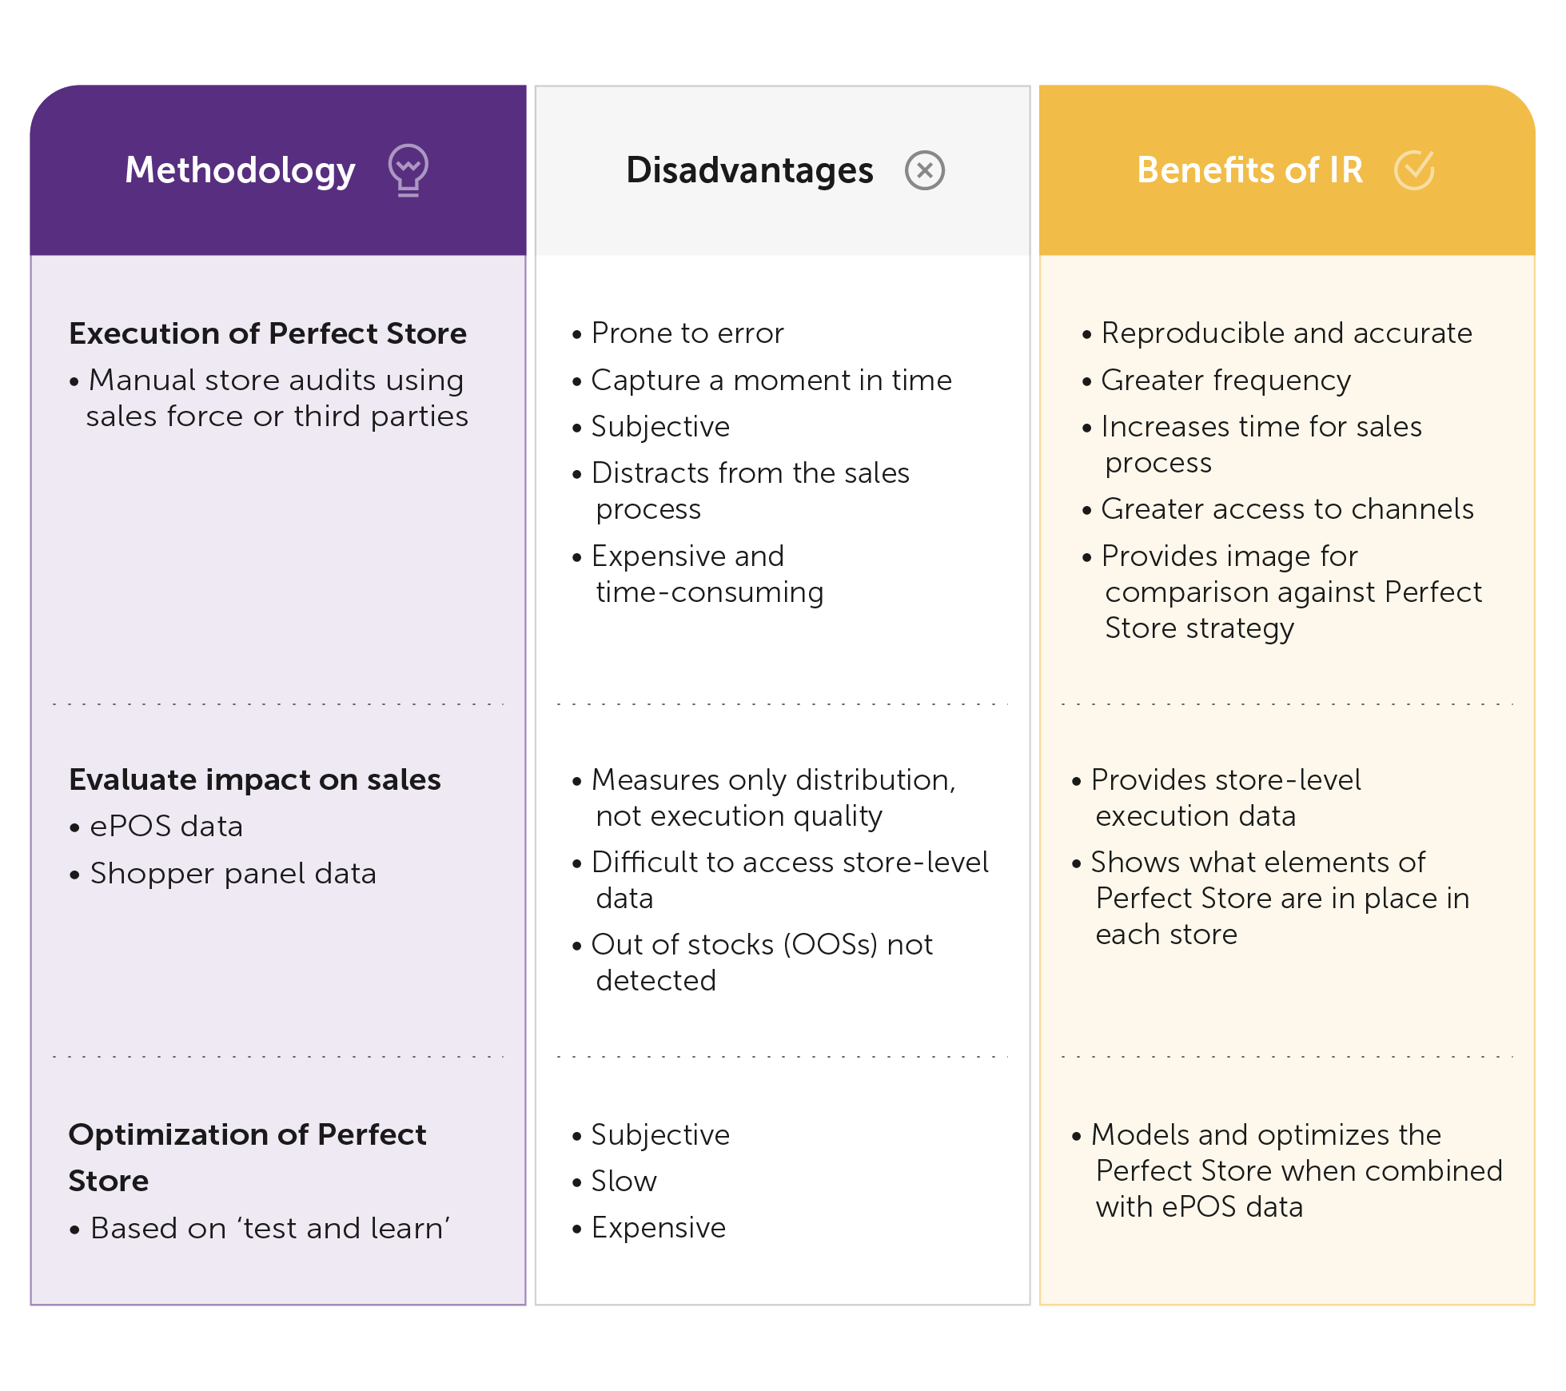This screenshot has width=1566, height=1391.
Task: Click the 'Shopper panel data' bullet
Action: pyautogui.click(x=233, y=874)
